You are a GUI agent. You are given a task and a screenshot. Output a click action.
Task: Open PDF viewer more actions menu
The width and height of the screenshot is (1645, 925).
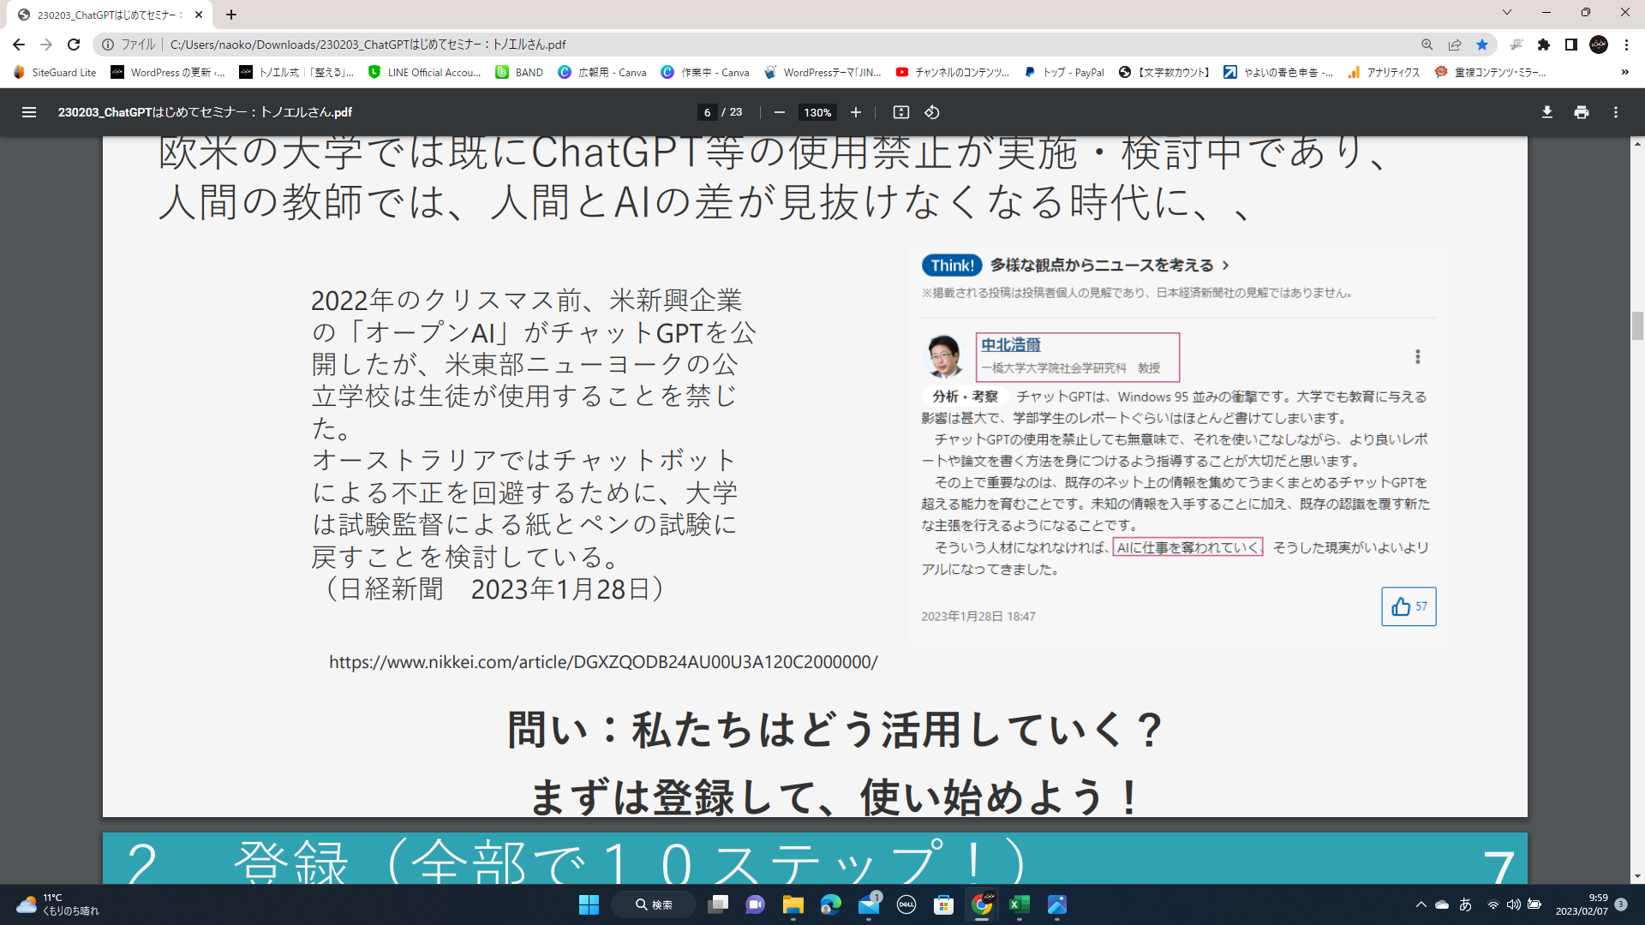pyautogui.click(x=1615, y=112)
